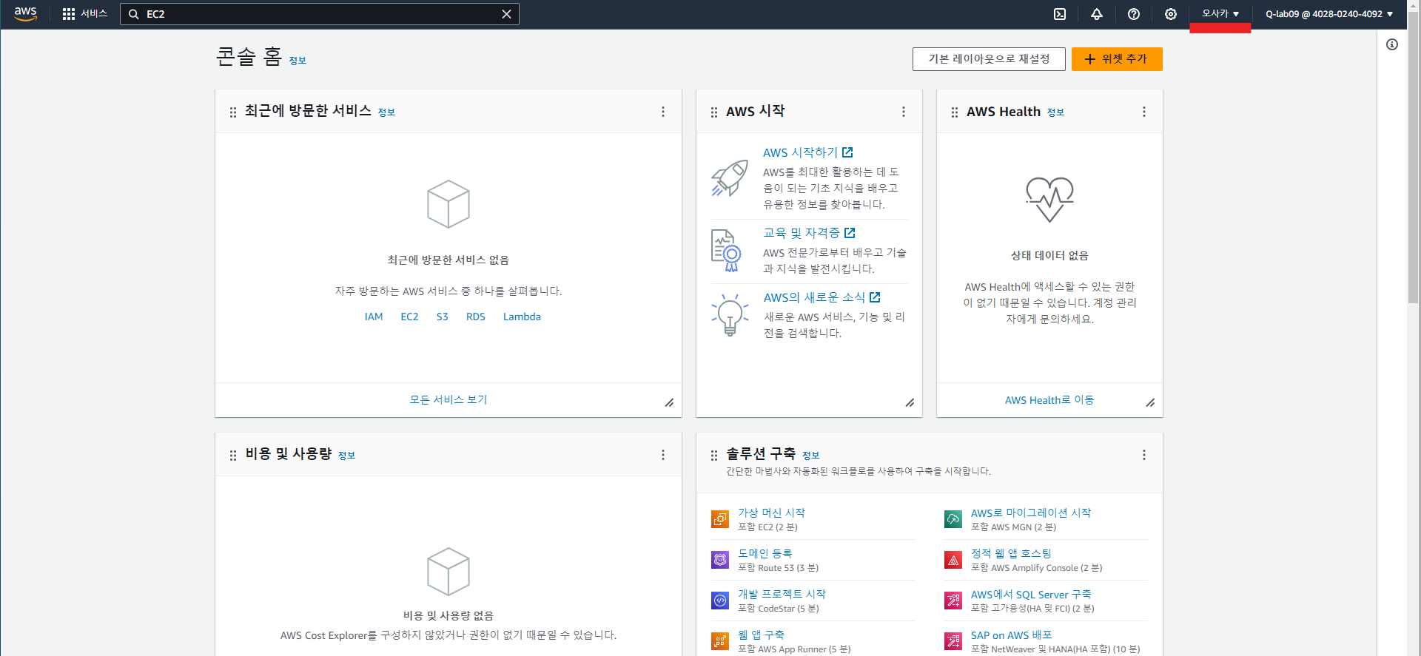Expand the 오사카 region dropdown

[x=1220, y=14]
